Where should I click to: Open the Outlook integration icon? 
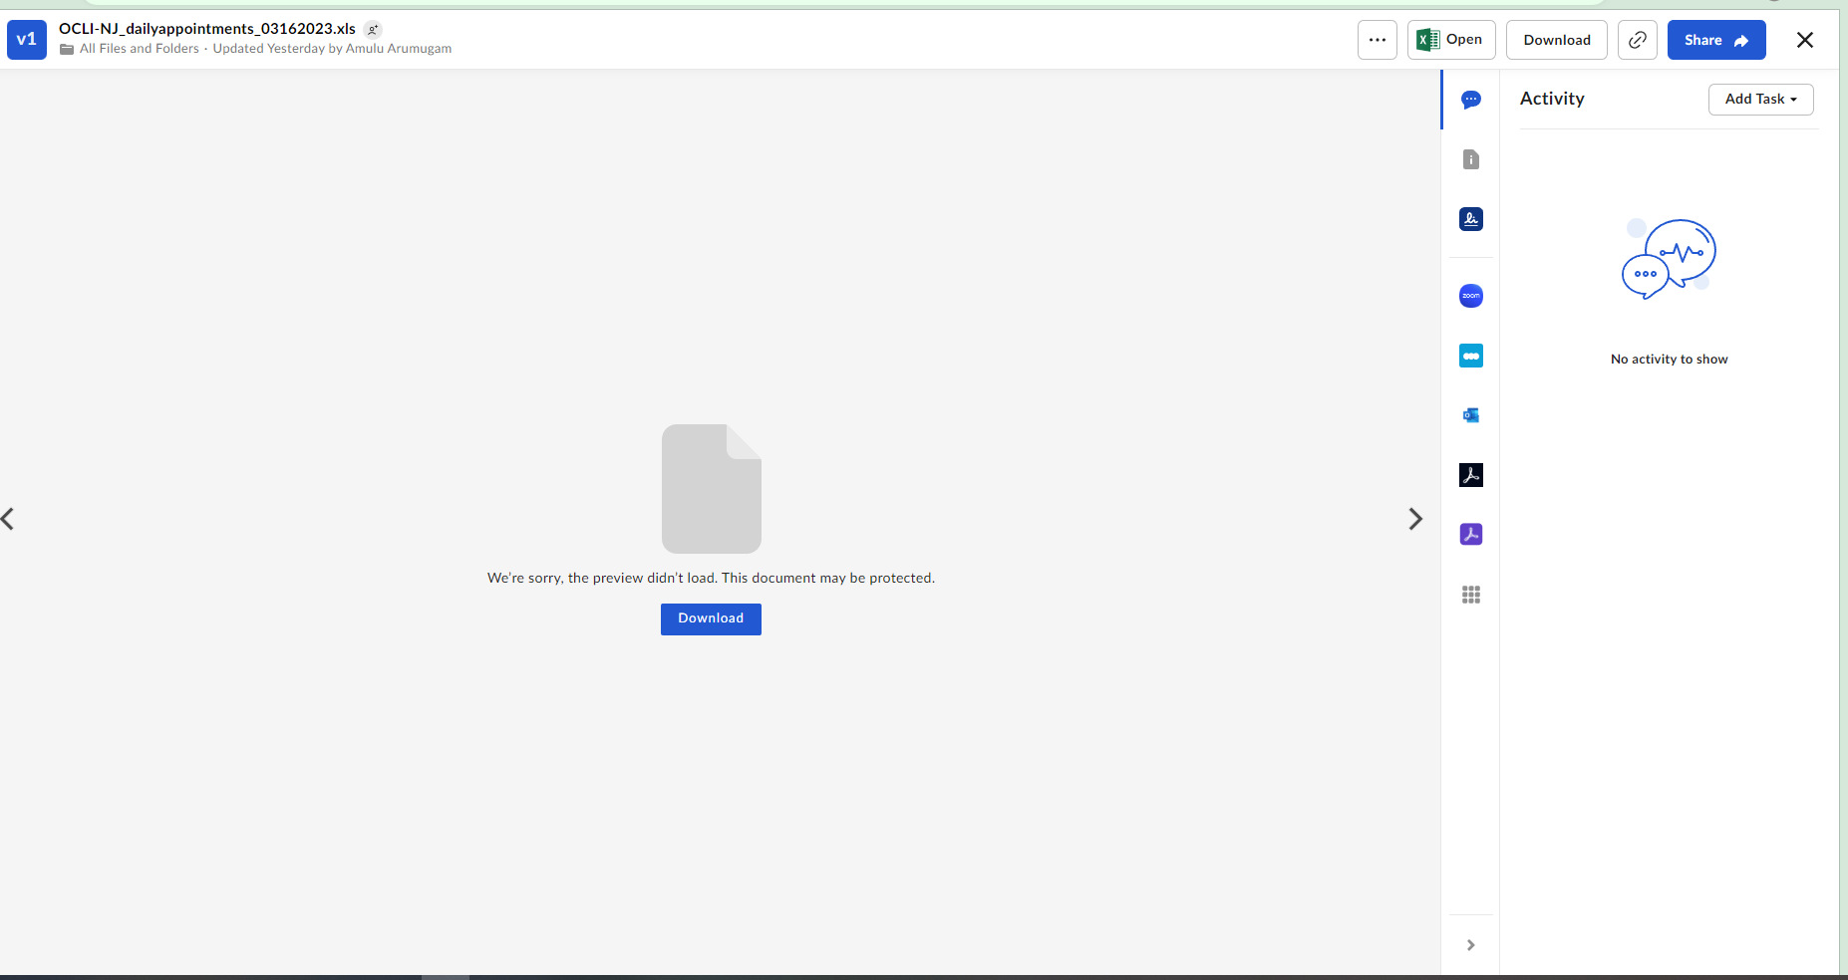click(1470, 415)
